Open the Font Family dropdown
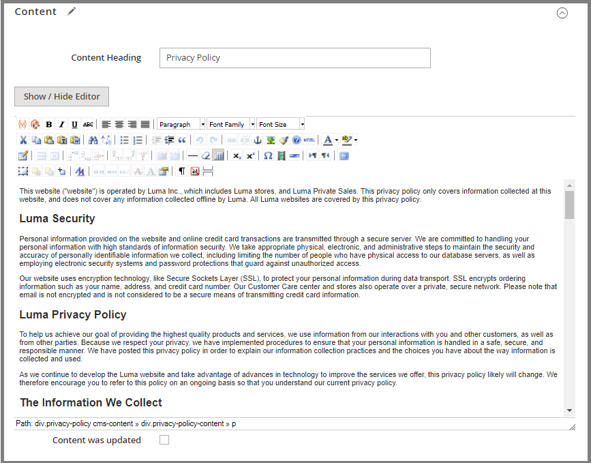 [x=230, y=124]
